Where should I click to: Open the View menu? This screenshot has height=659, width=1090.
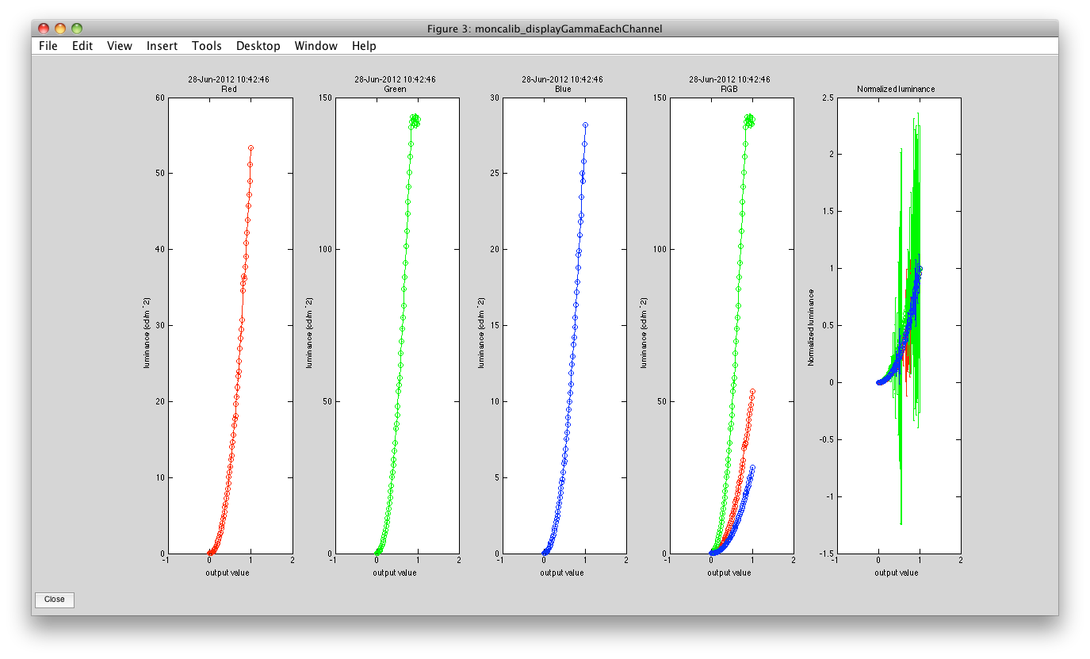[120, 46]
